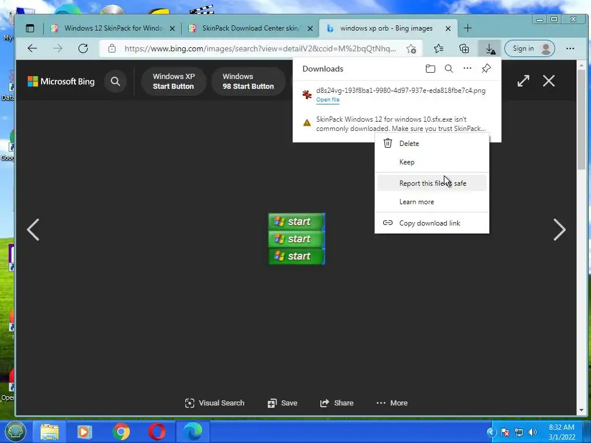Open file link for downloaded png
Image resolution: width=591 pixels, height=443 pixels.
click(328, 99)
